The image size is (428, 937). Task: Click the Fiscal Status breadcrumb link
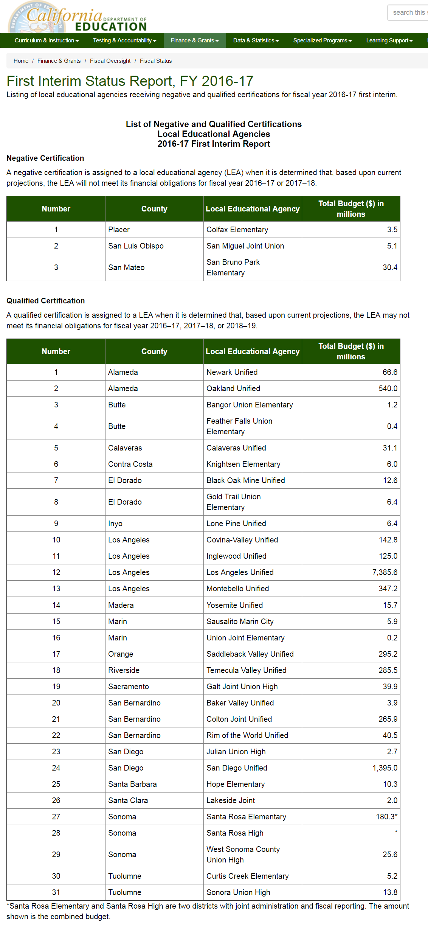click(x=156, y=61)
